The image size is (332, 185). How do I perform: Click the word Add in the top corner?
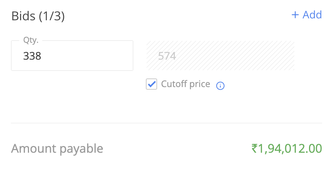coord(312,15)
